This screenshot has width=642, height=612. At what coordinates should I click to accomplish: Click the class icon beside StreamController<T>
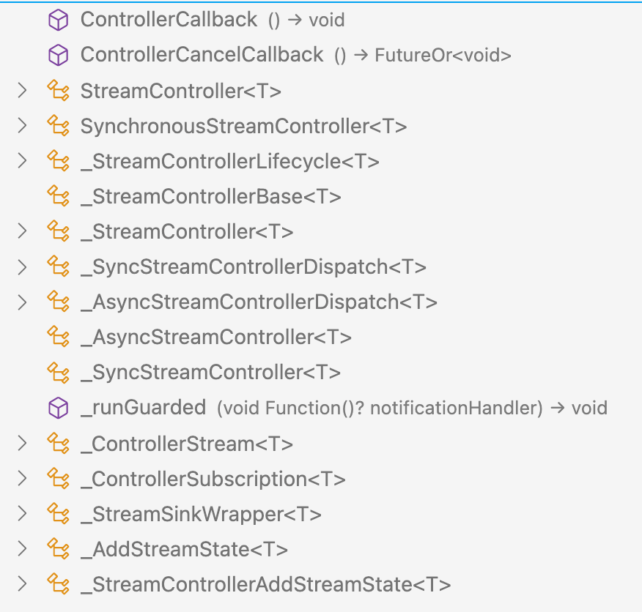click(58, 91)
